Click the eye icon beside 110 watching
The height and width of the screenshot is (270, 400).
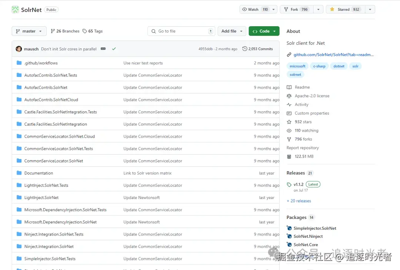(289, 131)
